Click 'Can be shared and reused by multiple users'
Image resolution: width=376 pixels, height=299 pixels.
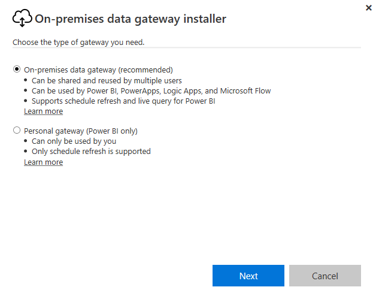(x=107, y=81)
